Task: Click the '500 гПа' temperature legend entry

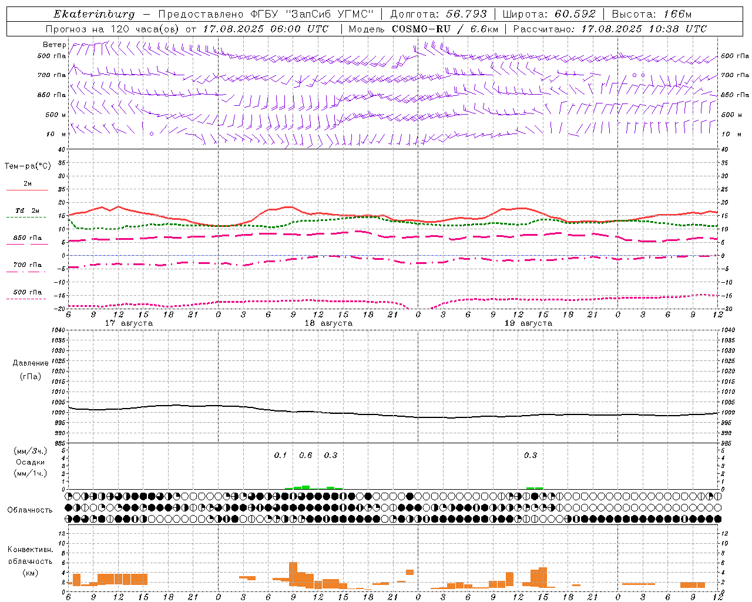Action: coord(28,292)
